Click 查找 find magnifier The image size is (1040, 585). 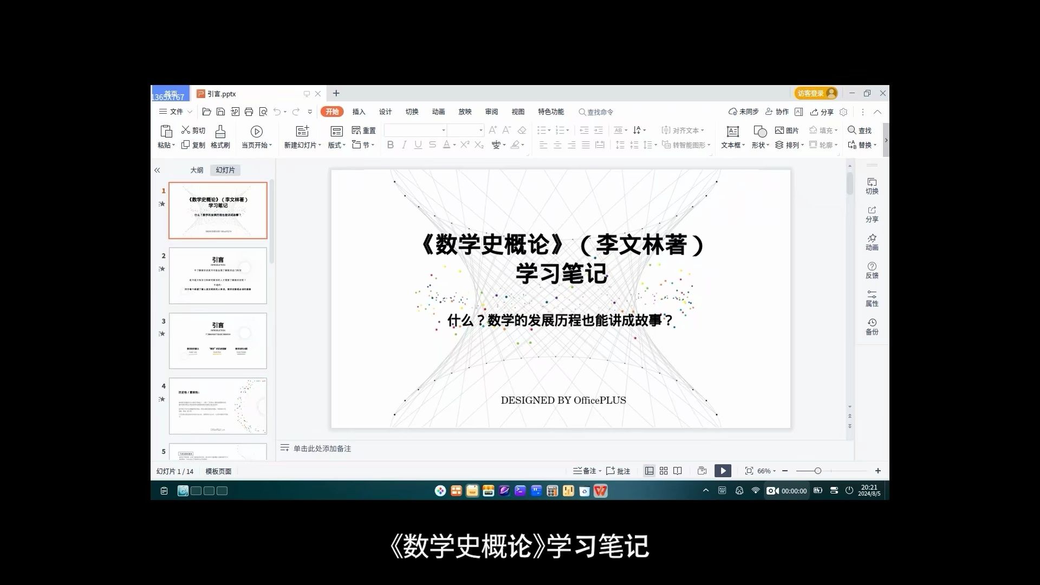[x=860, y=131]
